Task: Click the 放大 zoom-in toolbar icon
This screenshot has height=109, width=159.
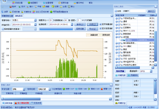Action: coord(20,7)
